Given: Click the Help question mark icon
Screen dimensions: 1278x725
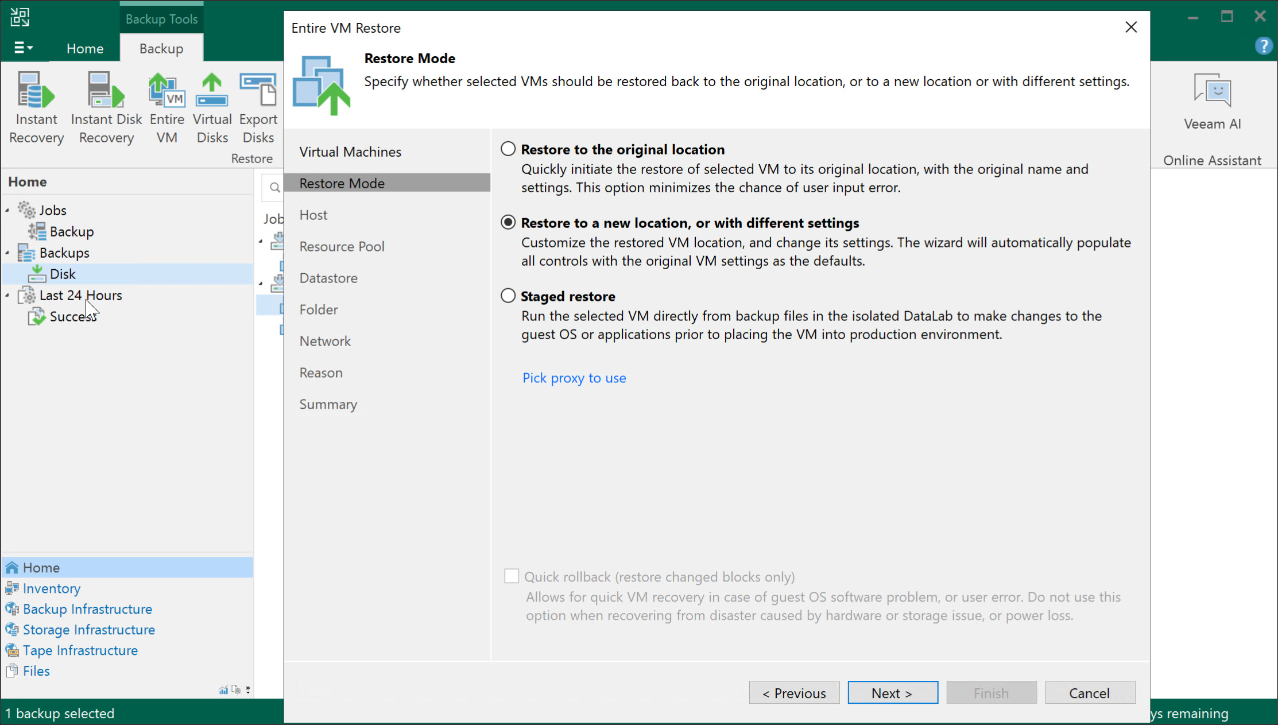Looking at the screenshot, I should pos(1263,46).
